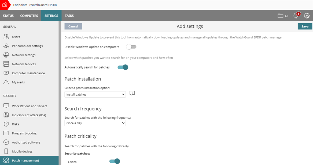The height and width of the screenshot is (165, 313).
Task: Select the Workstations and servers monitor icon
Action: (x=6, y=106)
